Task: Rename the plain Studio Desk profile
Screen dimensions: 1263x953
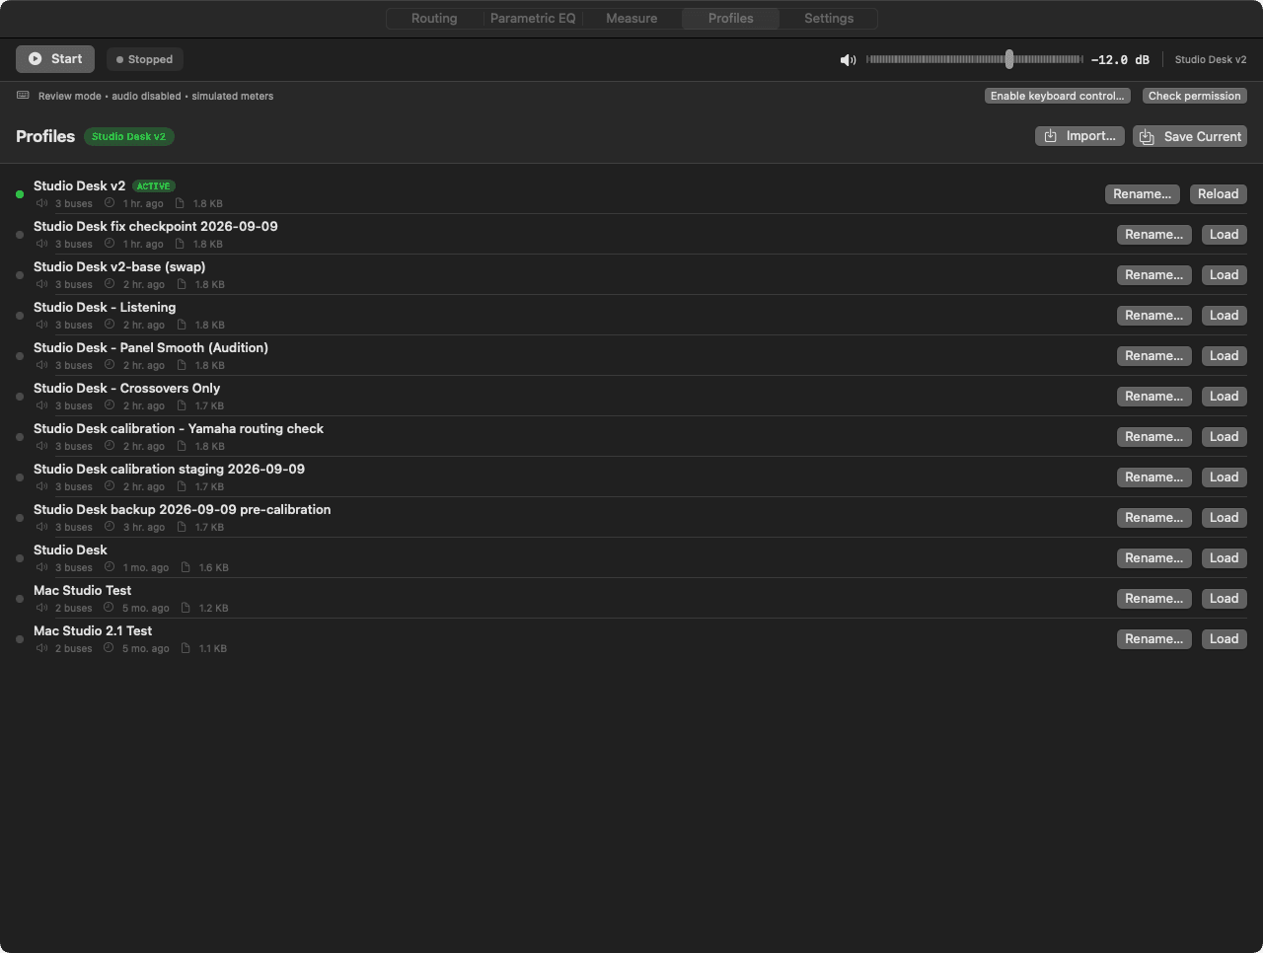Action: pyautogui.click(x=1153, y=558)
